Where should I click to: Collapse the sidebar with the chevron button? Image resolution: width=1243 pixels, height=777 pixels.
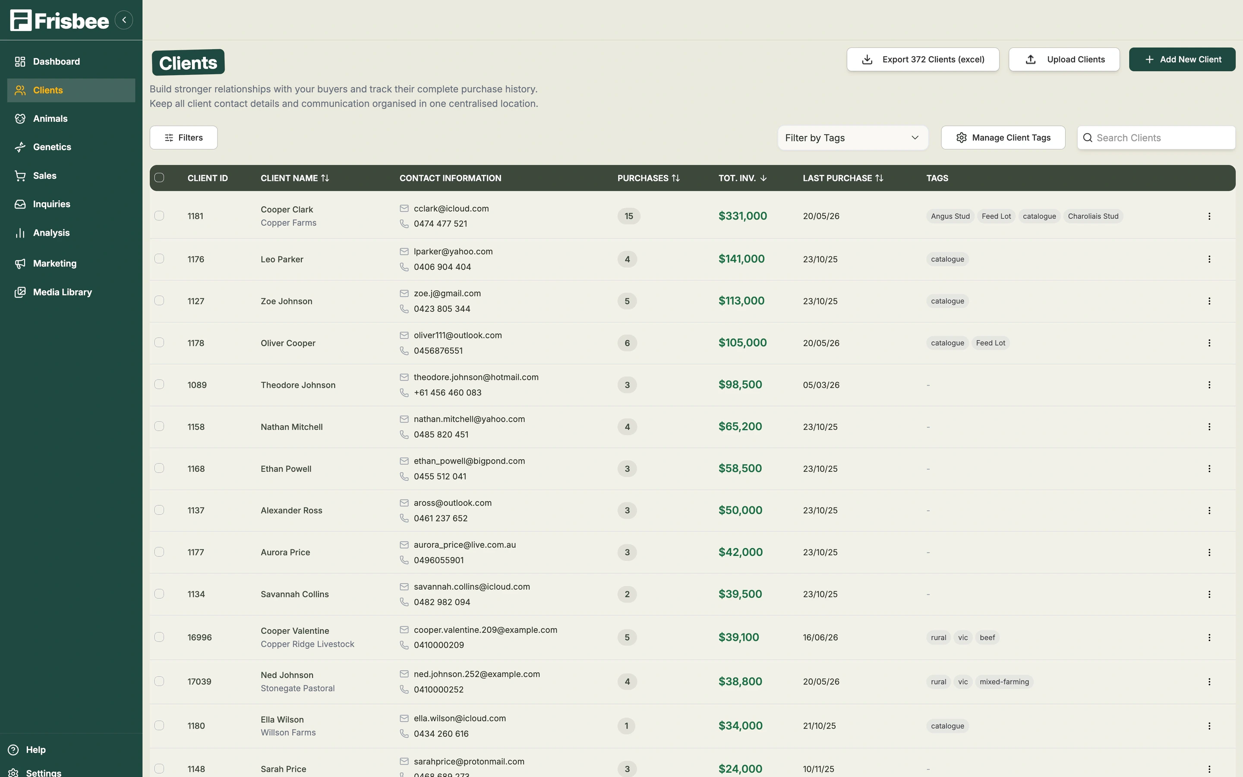pyautogui.click(x=124, y=20)
